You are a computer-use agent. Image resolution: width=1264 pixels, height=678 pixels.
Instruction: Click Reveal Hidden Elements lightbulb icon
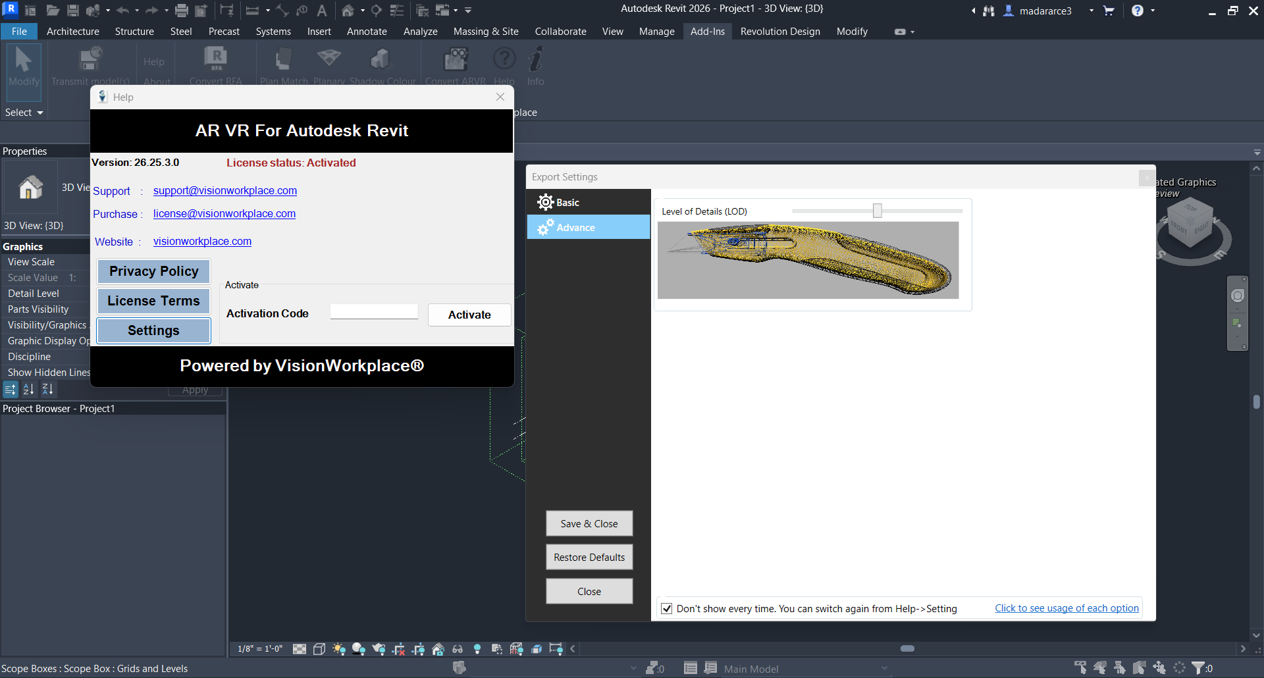(x=477, y=649)
